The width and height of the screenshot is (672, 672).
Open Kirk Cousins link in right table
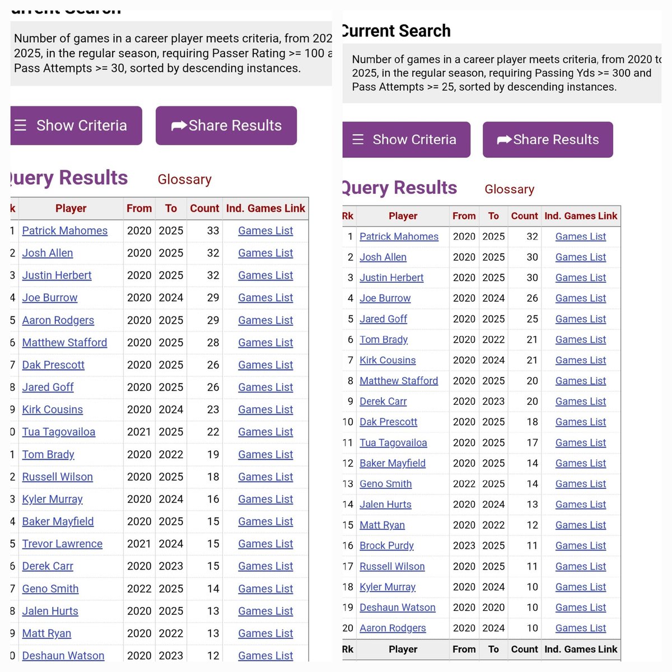coord(388,360)
